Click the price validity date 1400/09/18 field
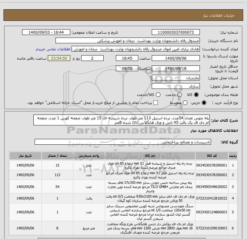 pos(176,68)
